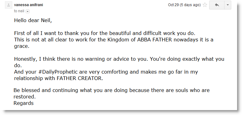Click the "to neil" recipient label
Viewport: 242px width, 115px height.
tap(19, 11)
